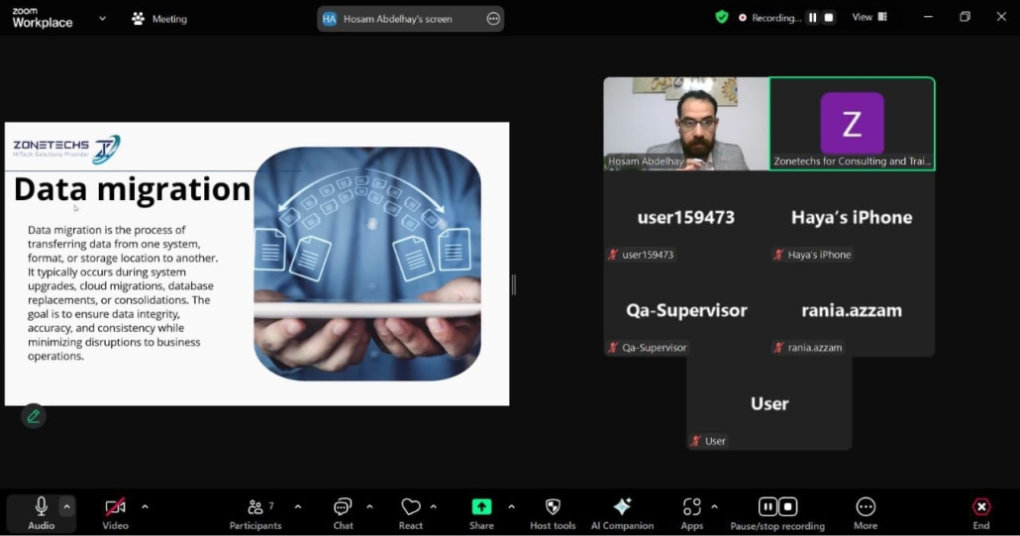Viewport: 1020px width, 536px height.
Task: Open the More options menu
Action: [x=866, y=512]
